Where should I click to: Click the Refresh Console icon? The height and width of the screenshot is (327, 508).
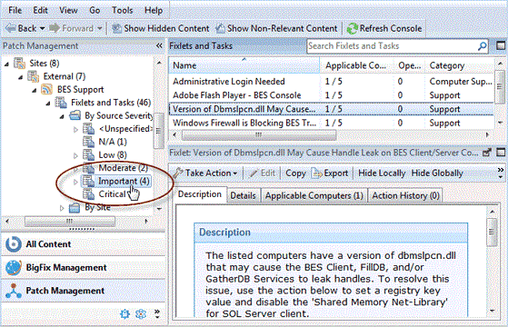pos(352,29)
